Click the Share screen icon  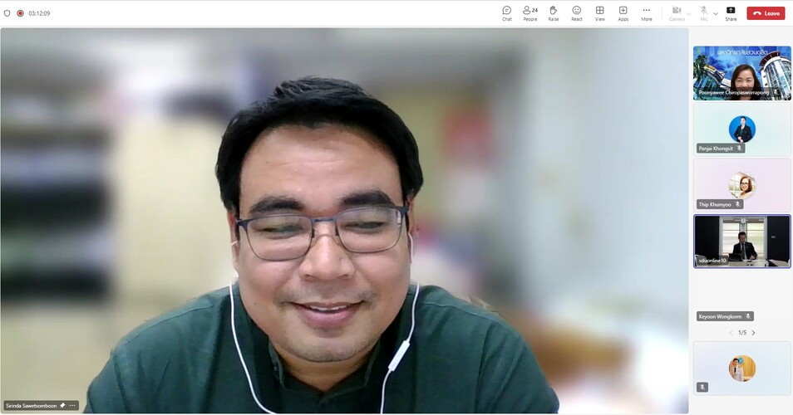point(731,12)
